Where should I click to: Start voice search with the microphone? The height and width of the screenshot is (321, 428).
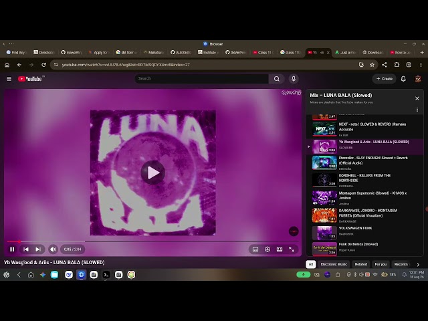(x=294, y=79)
